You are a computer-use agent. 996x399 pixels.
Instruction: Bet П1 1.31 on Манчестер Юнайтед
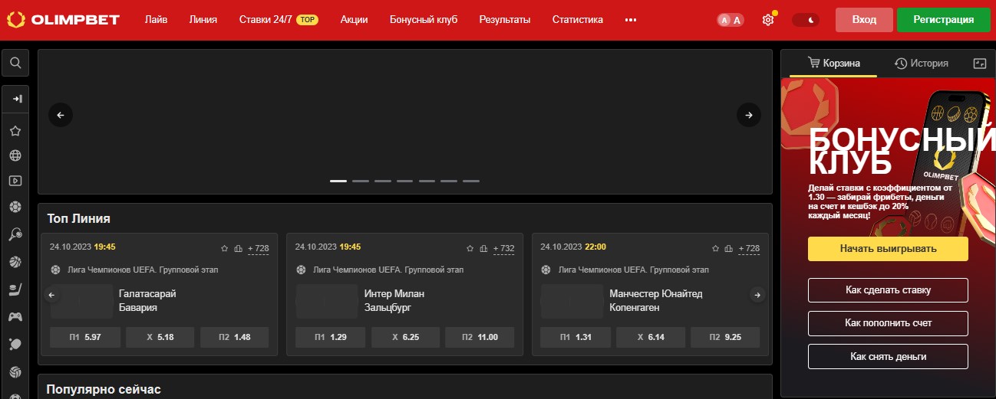pos(575,337)
